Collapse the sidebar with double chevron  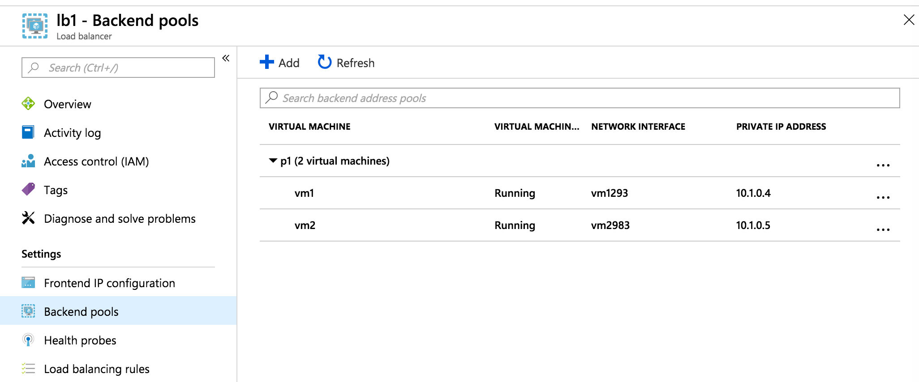(x=226, y=58)
